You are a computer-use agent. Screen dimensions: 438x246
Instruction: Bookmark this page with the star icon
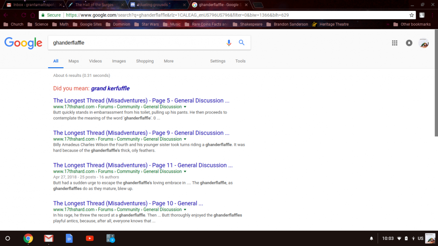pos(411,15)
